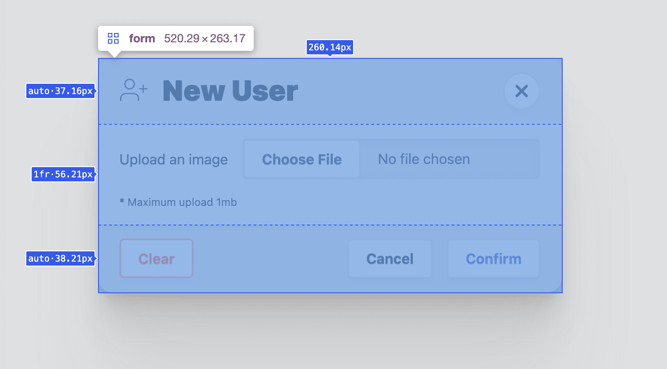
Task: Click the X icon in the dialog corner
Action: (521, 91)
